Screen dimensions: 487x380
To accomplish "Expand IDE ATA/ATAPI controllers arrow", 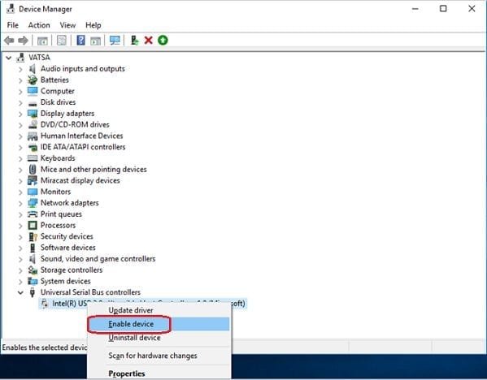I will [x=20, y=147].
